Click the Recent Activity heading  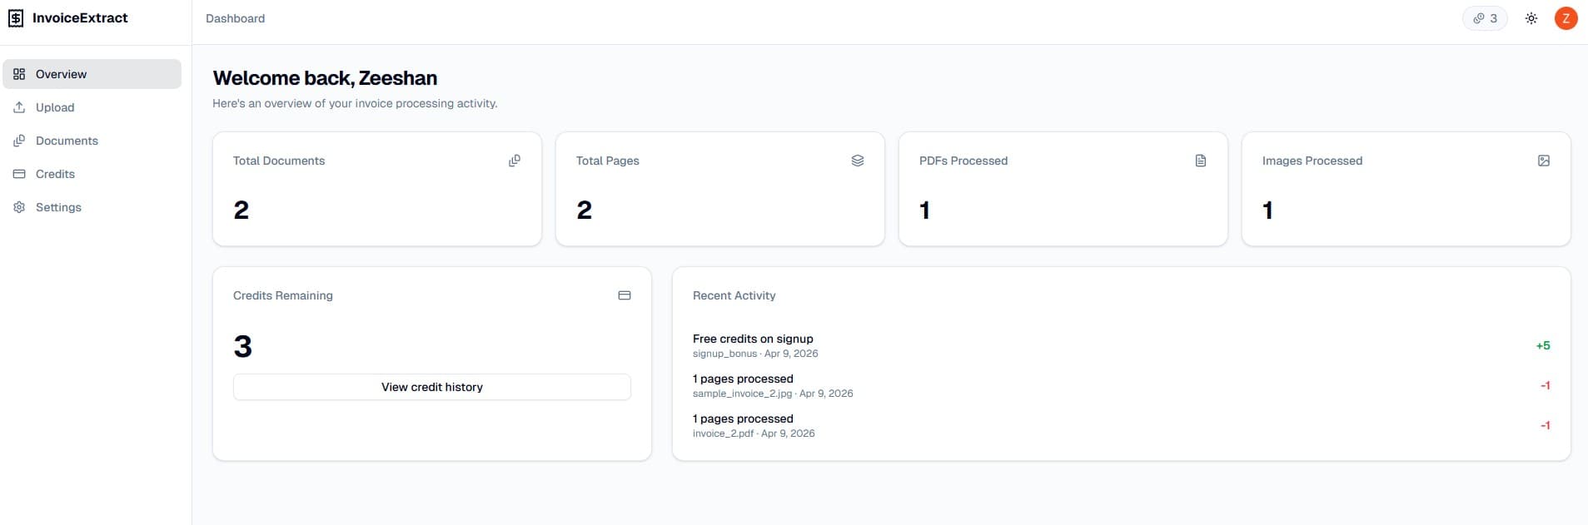point(734,295)
